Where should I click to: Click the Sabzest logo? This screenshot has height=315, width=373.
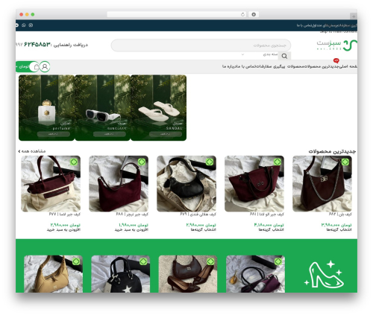337,45
